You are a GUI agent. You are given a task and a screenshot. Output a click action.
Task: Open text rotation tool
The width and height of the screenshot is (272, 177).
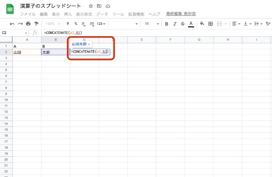(268, 24)
